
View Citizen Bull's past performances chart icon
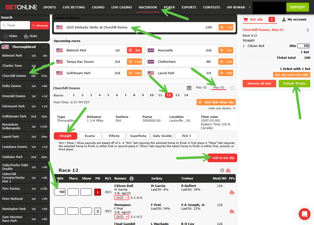tap(232, 192)
